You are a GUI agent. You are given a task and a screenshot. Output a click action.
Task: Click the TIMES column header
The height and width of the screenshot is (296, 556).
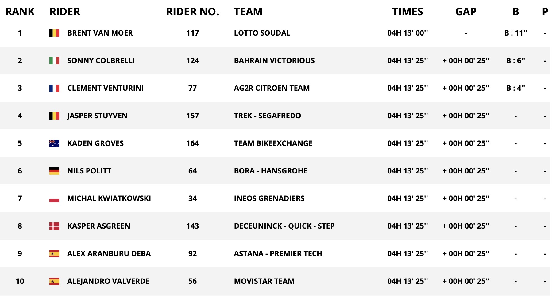point(407,12)
